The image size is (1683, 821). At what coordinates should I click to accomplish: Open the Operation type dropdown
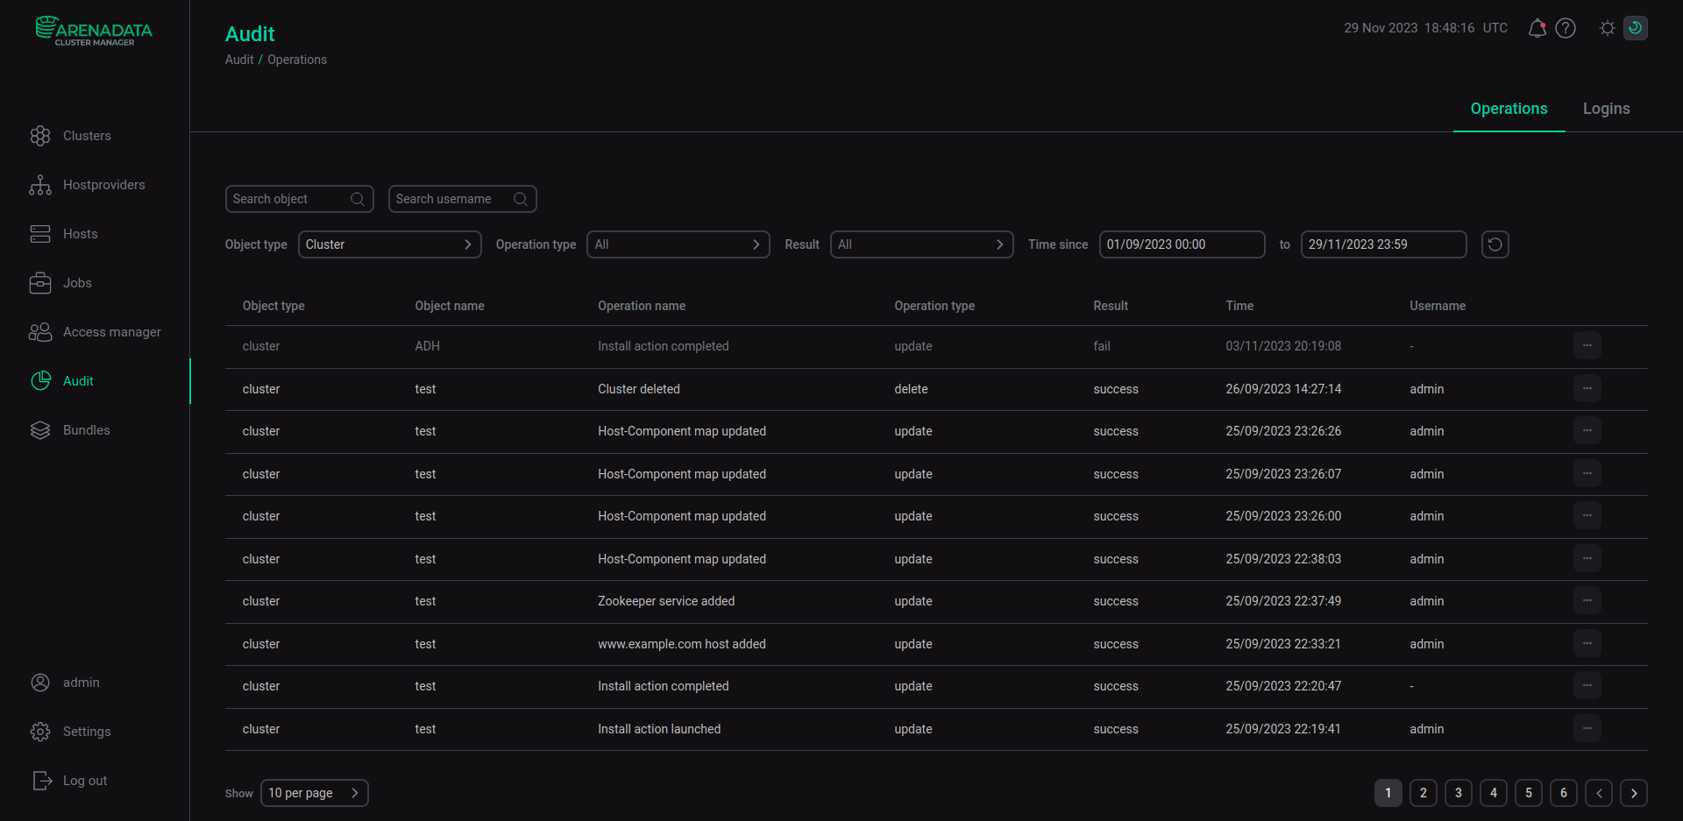click(678, 244)
